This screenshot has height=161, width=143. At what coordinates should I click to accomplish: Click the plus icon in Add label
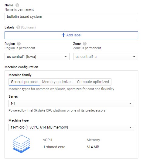tap(63, 35)
